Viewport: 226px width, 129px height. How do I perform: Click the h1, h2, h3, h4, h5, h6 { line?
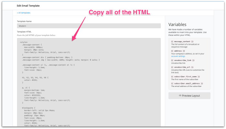[35, 77]
